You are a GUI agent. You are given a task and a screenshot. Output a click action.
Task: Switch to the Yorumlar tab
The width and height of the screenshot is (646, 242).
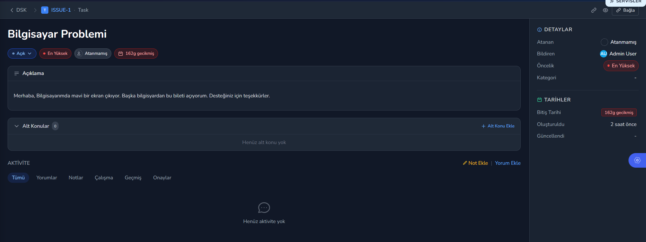[x=47, y=178]
